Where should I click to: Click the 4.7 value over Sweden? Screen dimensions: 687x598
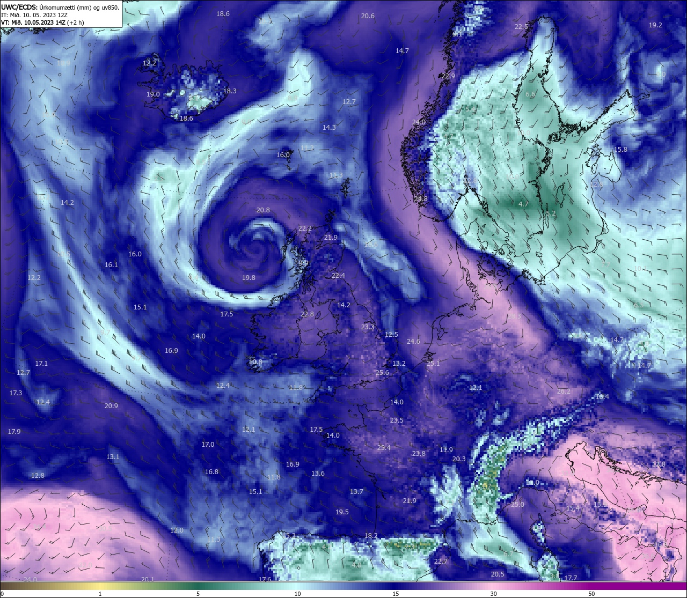tap(523, 204)
